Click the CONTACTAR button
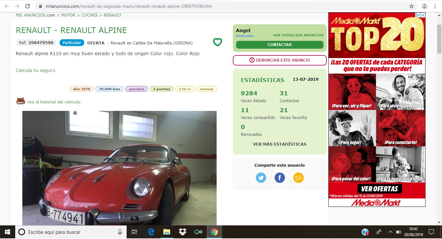Viewport: 442px width, 239px height. pos(280,45)
